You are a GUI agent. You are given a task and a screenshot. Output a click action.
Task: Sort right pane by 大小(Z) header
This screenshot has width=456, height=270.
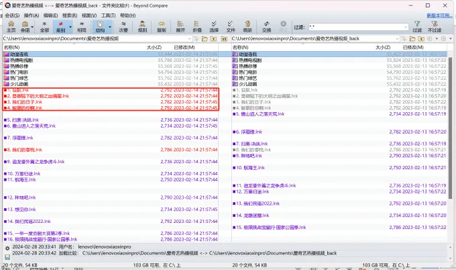[x=383, y=47]
